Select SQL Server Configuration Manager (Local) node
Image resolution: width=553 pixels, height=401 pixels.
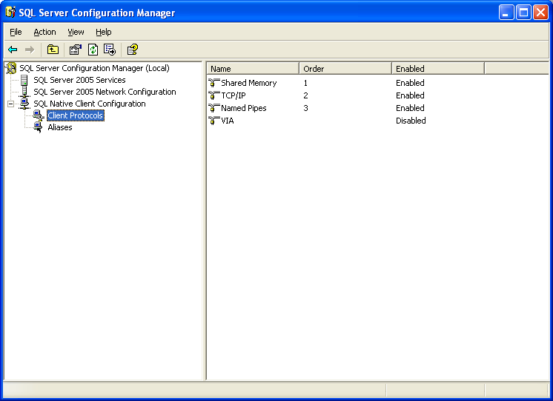point(95,68)
